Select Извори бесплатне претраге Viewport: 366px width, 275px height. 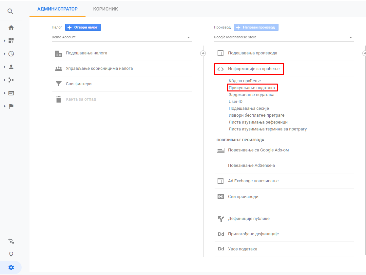(257, 115)
